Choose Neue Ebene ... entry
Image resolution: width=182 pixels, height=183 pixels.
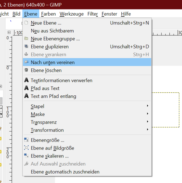click(x=87, y=23)
